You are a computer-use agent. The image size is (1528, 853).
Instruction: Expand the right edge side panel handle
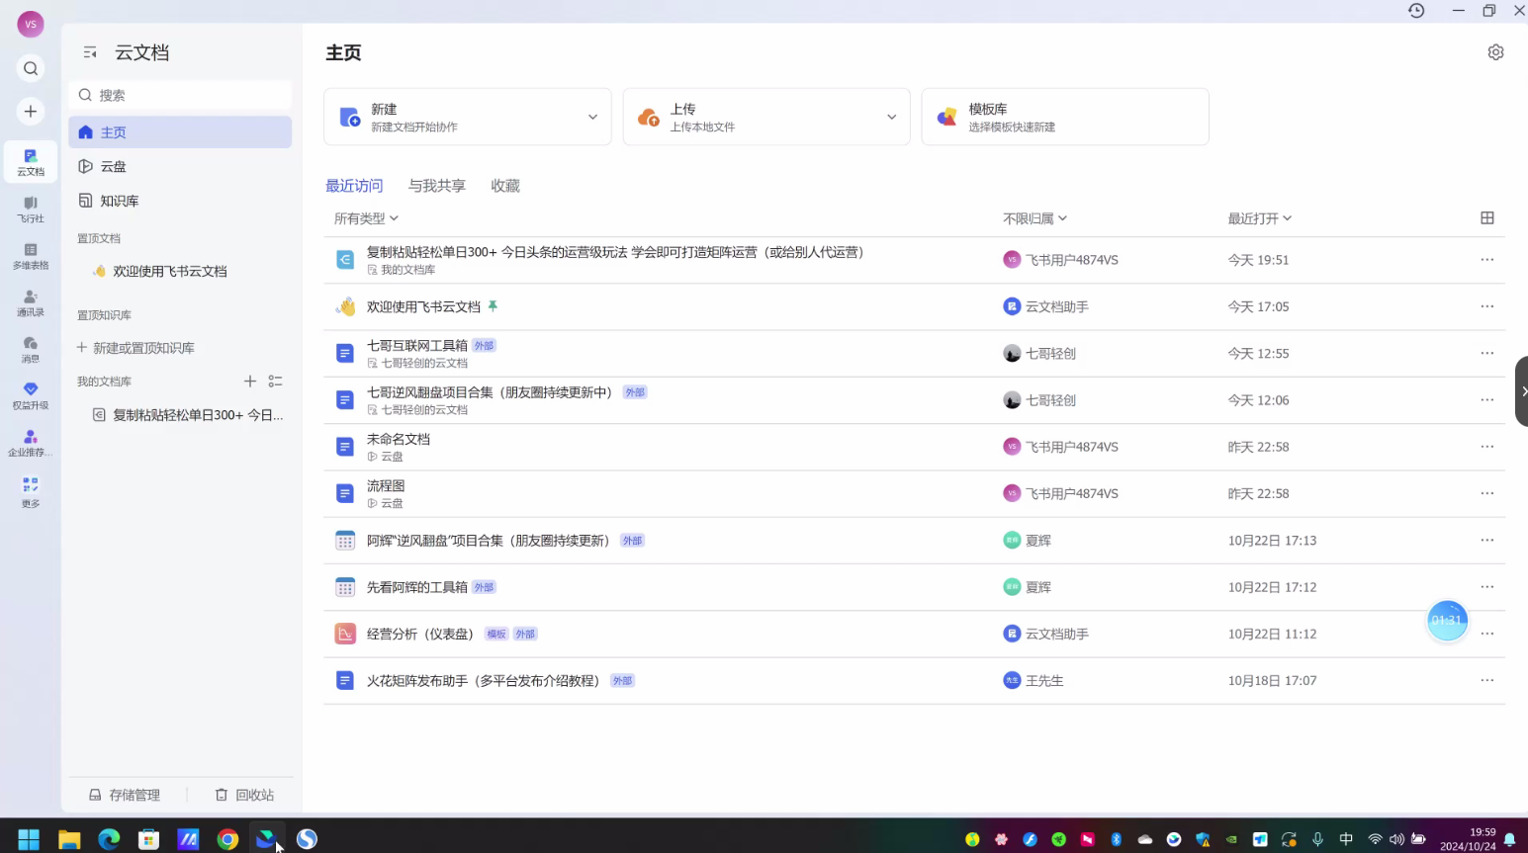pos(1522,391)
